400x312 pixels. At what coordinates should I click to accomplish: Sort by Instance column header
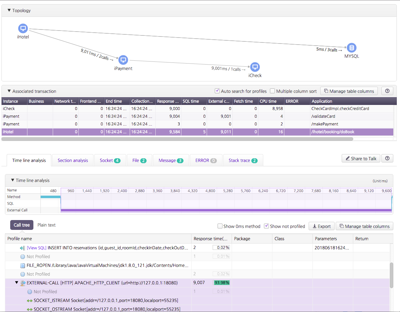coord(14,101)
